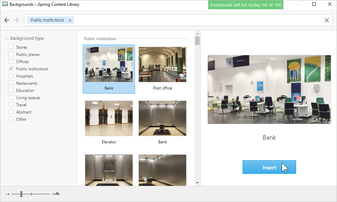
Task: Tick the Hospitals checkbox
Action: point(11,76)
